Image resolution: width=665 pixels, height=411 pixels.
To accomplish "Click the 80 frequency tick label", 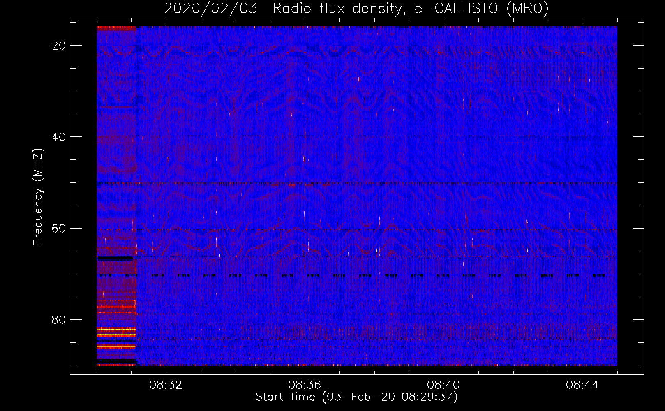I will tap(59, 320).
